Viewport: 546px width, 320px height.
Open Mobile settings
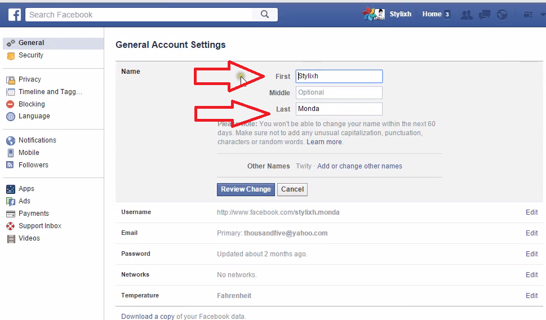[29, 153]
